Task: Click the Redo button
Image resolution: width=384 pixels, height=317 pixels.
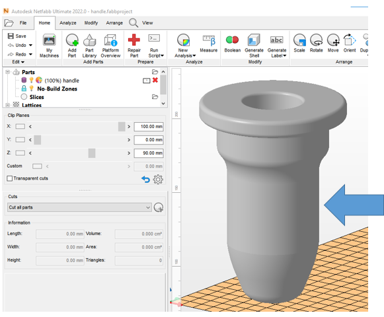Action: (17, 54)
